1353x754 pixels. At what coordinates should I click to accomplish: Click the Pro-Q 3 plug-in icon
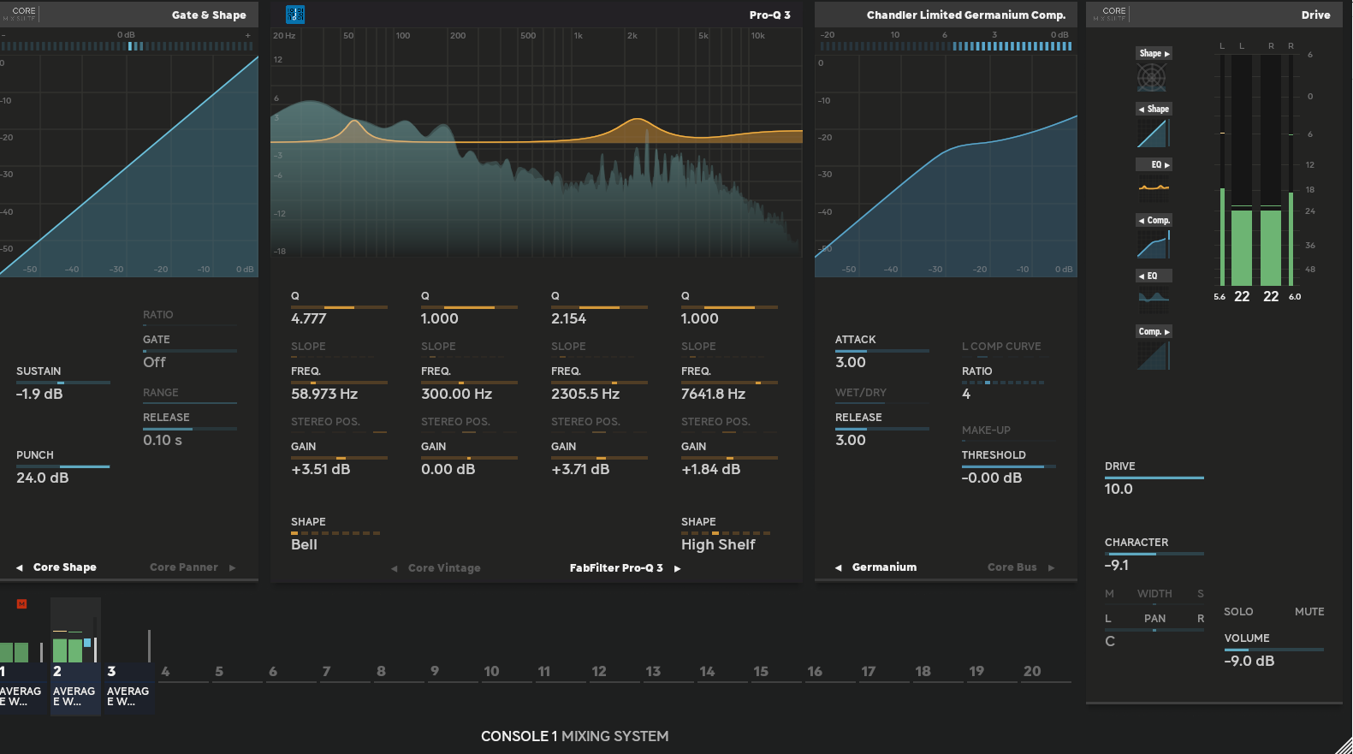(295, 15)
